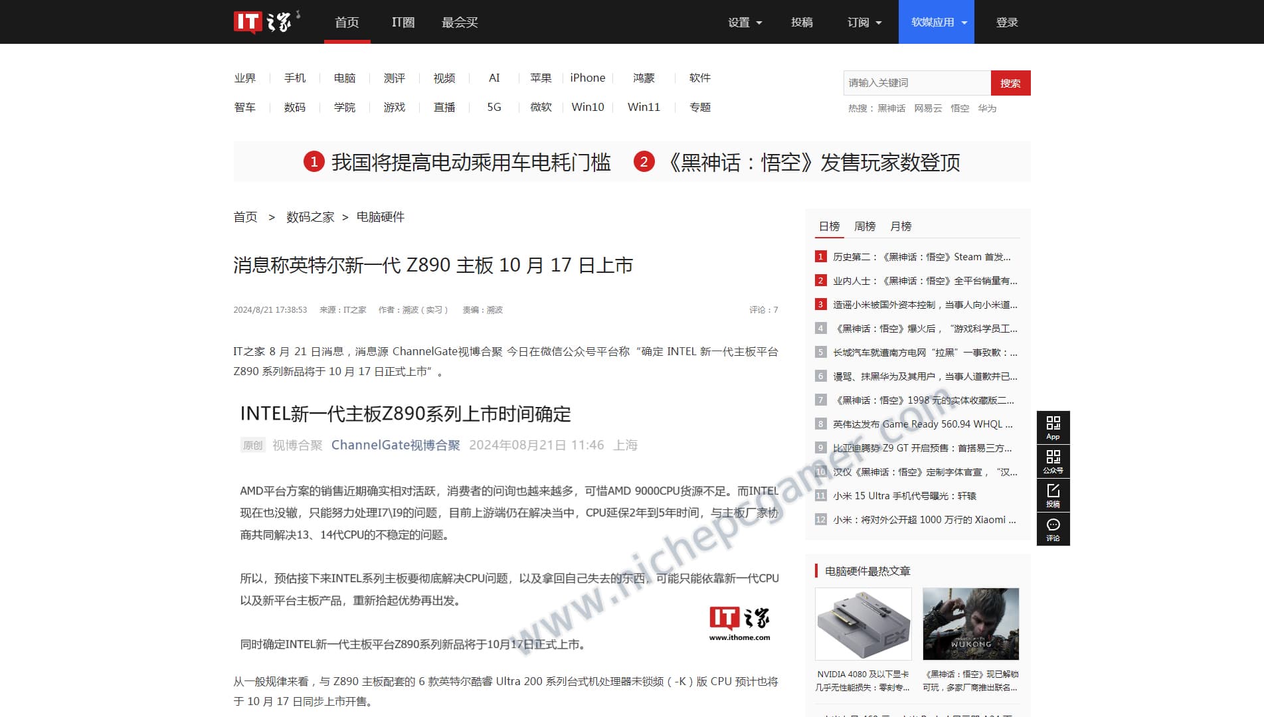Open the 游戏 category

[x=395, y=107]
